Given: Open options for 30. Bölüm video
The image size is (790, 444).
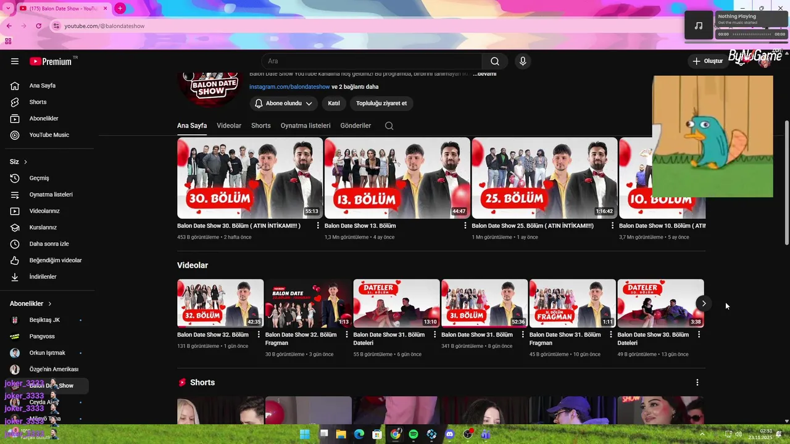Looking at the screenshot, I should pyautogui.click(x=318, y=226).
